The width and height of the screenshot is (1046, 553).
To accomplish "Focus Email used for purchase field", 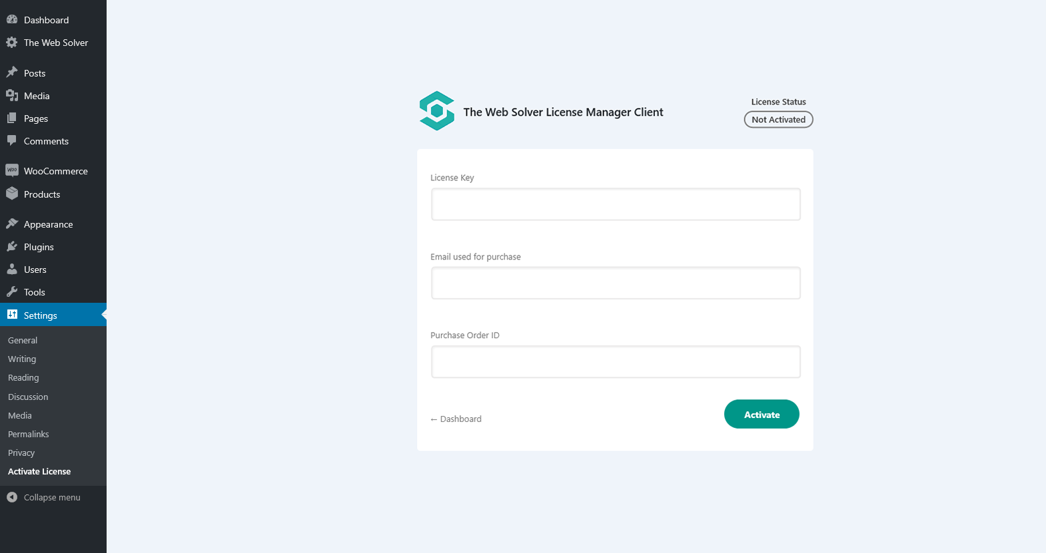I will tap(616, 283).
